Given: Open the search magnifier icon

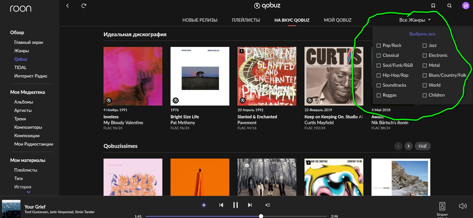Looking at the screenshot, I should [x=449, y=6].
